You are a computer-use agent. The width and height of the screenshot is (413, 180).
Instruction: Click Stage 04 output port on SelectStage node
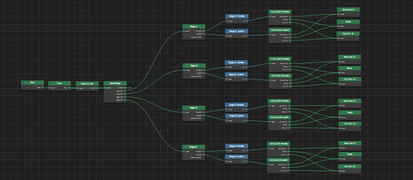click(x=125, y=100)
